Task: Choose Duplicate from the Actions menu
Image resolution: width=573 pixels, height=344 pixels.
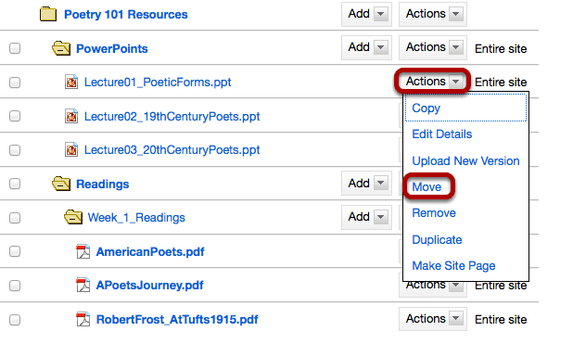Action: pyautogui.click(x=437, y=239)
